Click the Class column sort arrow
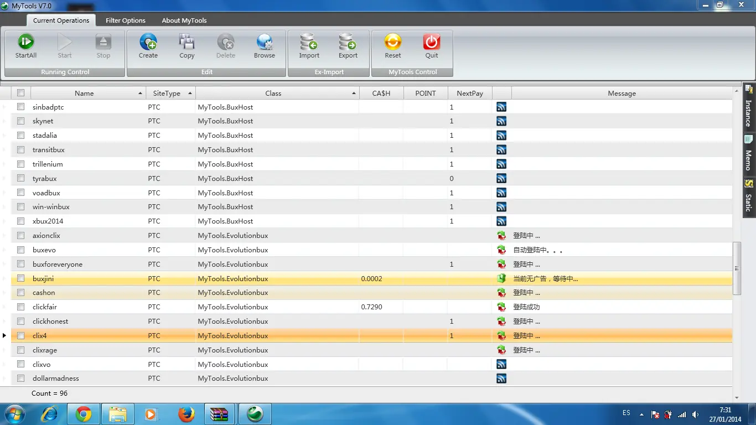This screenshot has height=425, width=756. 354,93
